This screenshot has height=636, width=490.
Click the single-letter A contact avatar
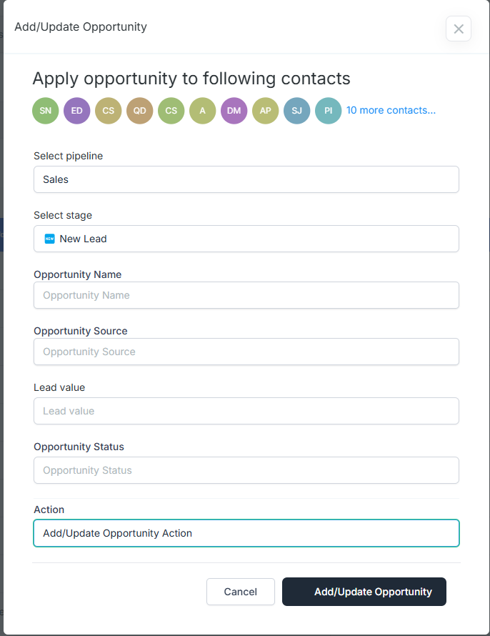pos(203,111)
